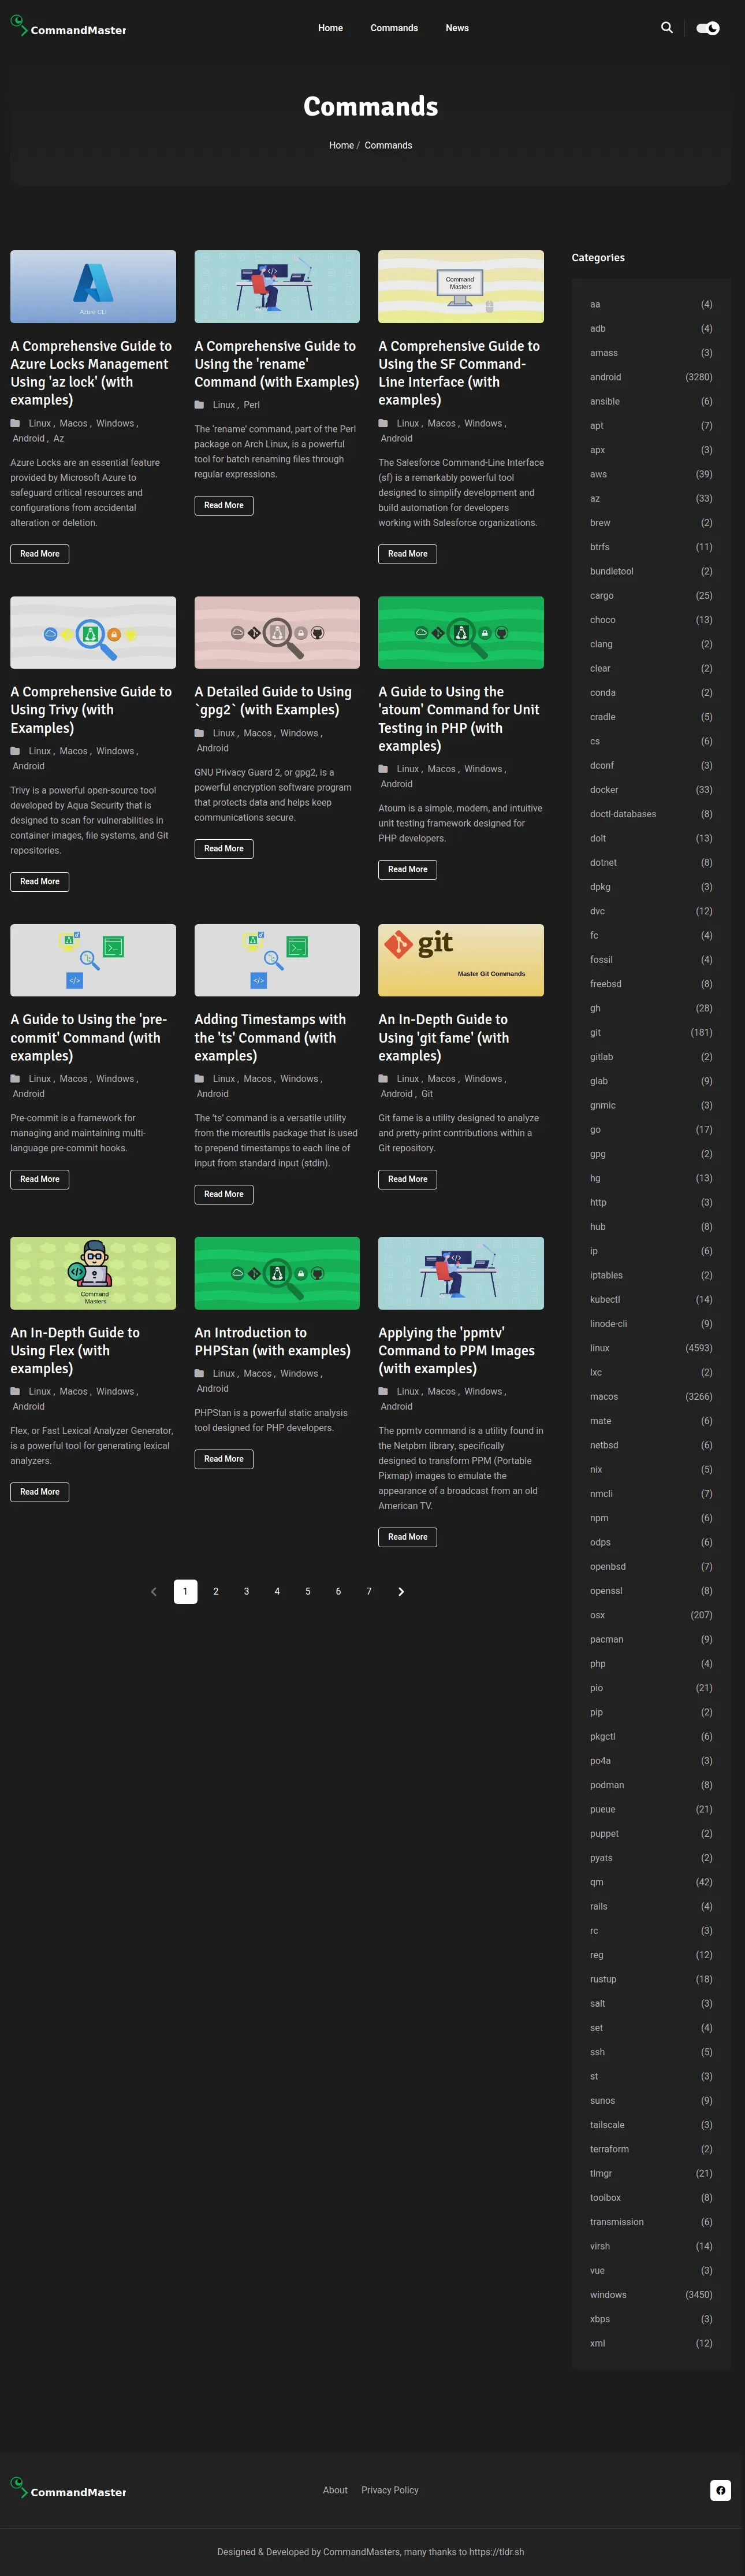Go to pagination page 2
Viewport: 745px width, 2576px height.
216,1591
